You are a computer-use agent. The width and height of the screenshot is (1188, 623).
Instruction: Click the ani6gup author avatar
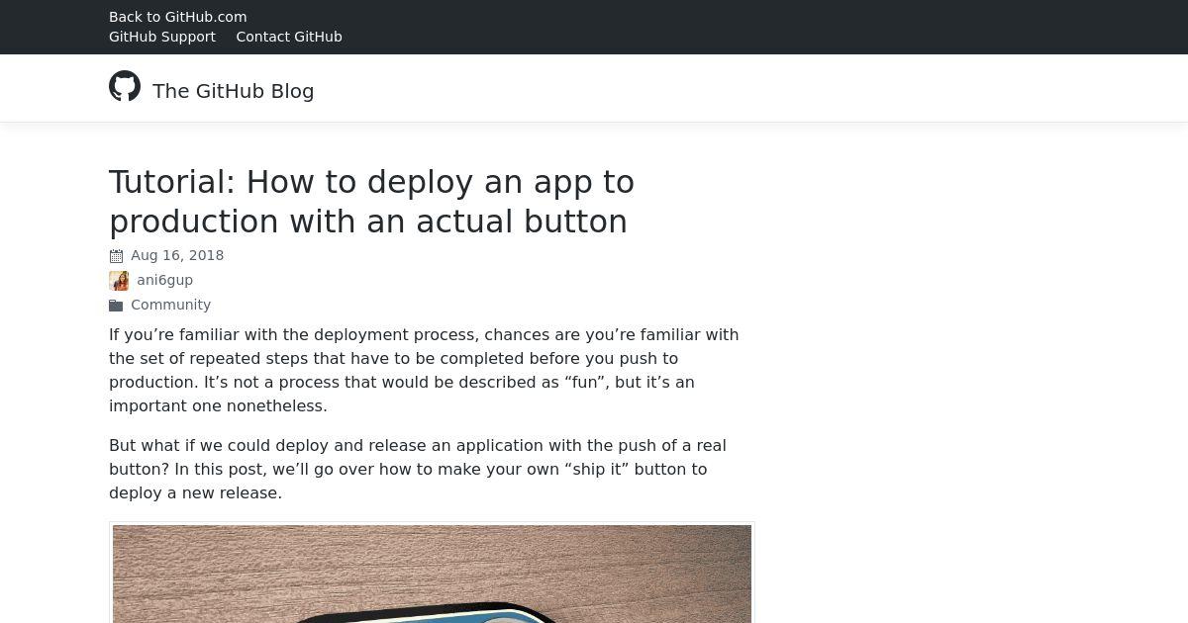coord(119,281)
